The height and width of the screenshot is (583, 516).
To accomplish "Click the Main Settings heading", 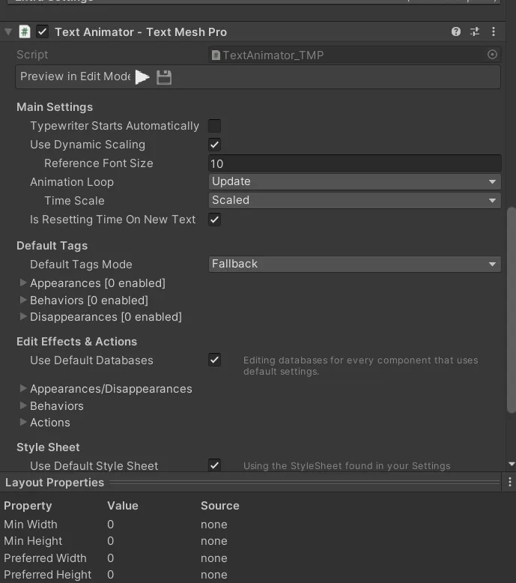I will [x=55, y=107].
